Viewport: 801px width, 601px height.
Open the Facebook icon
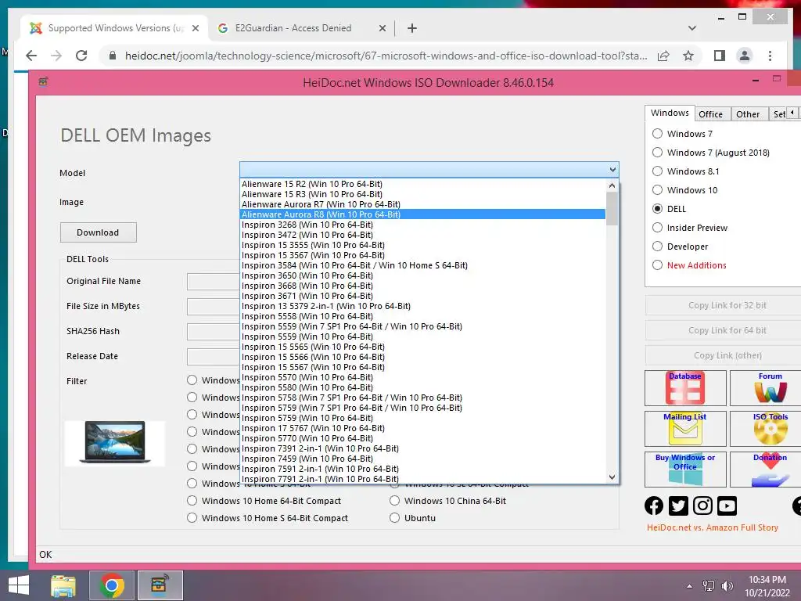(x=654, y=506)
